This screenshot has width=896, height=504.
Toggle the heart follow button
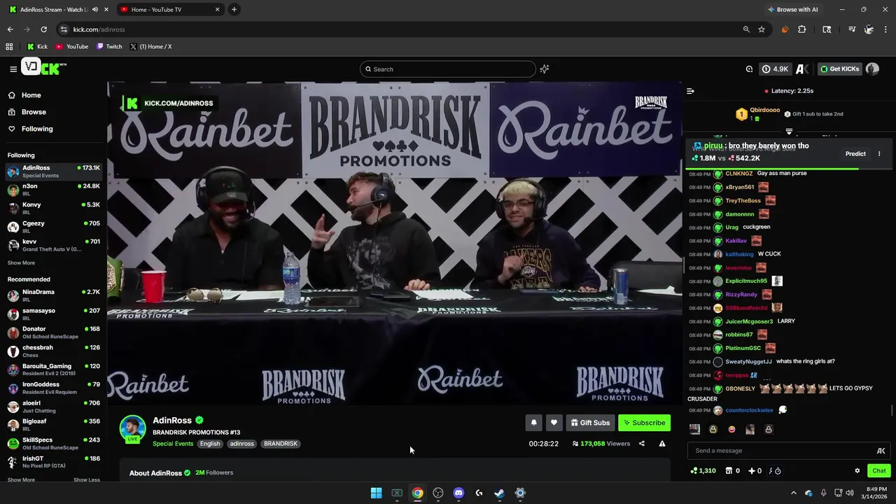(554, 423)
